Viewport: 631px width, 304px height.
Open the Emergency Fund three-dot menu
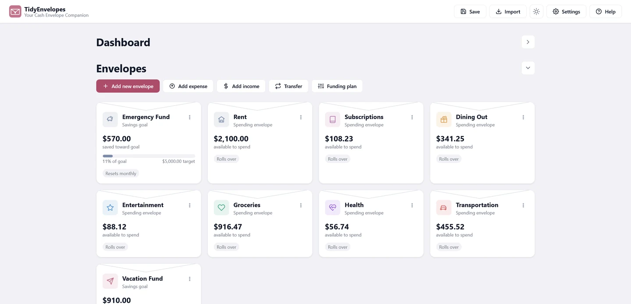pyautogui.click(x=190, y=117)
